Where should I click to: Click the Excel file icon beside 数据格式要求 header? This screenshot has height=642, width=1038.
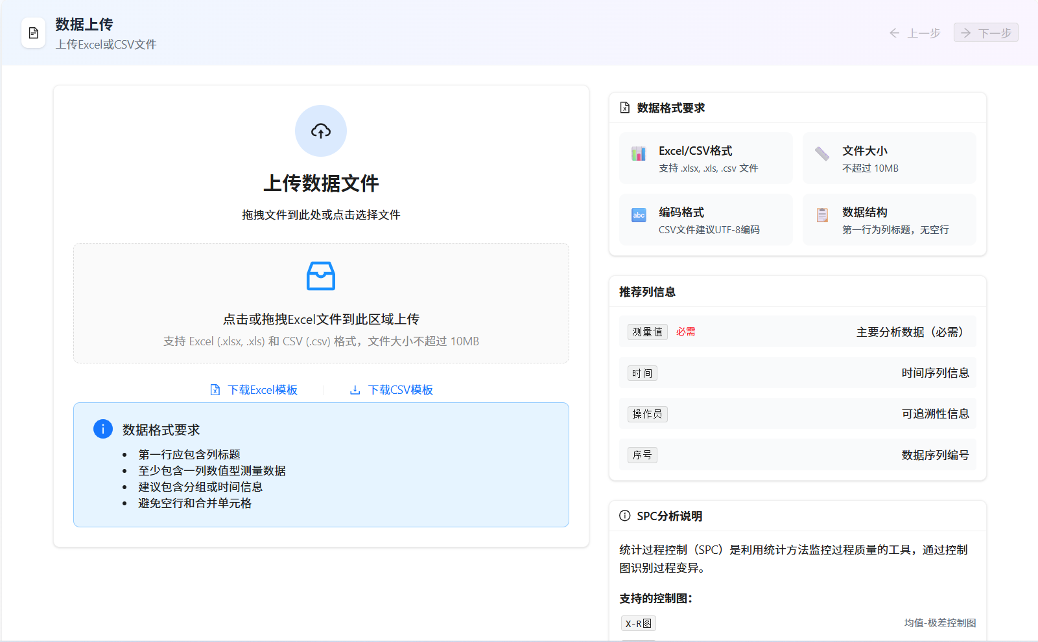click(624, 108)
